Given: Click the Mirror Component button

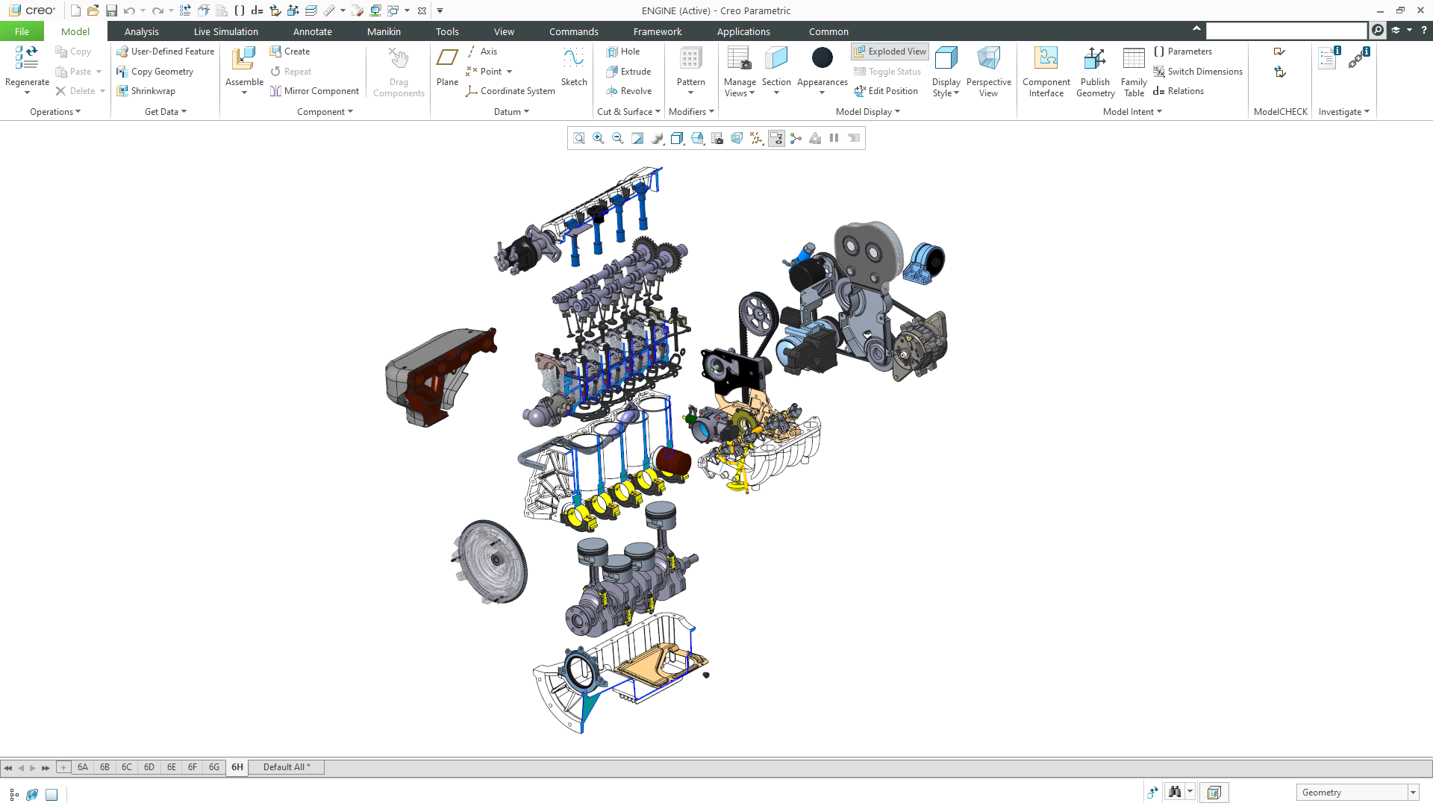Looking at the screenshot, I should [314, 91].
